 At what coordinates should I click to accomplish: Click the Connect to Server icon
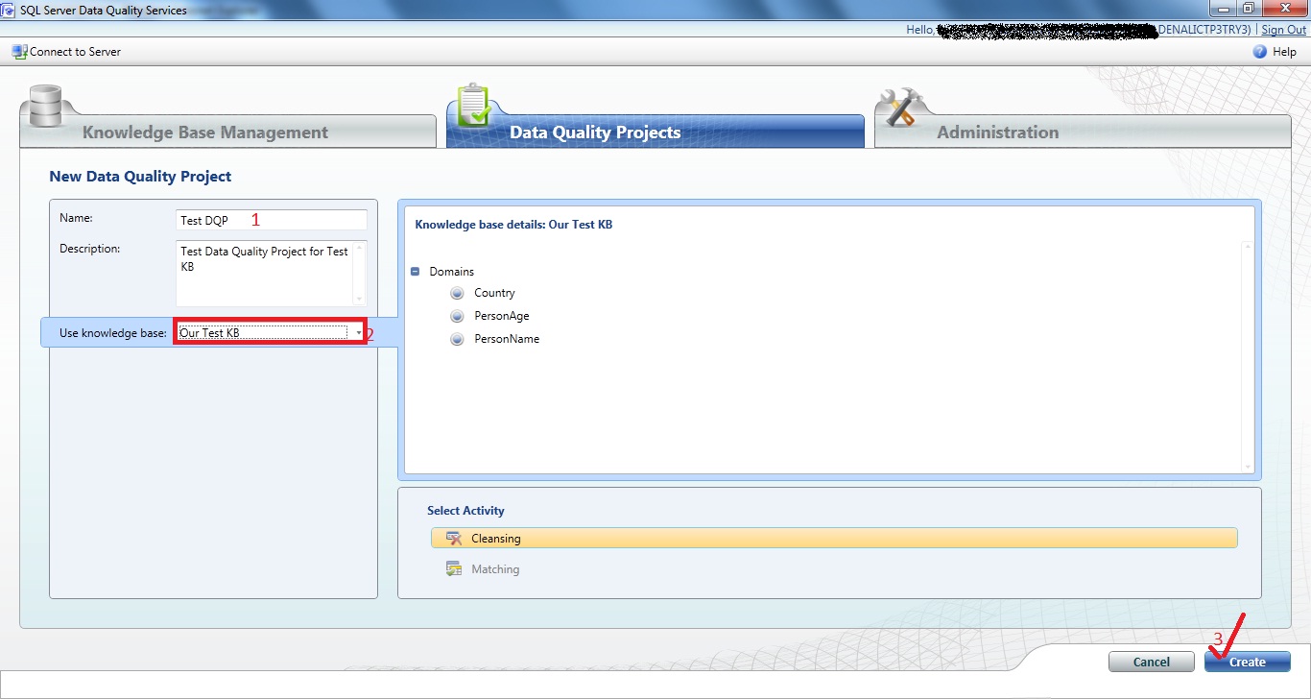click(19, 52)
